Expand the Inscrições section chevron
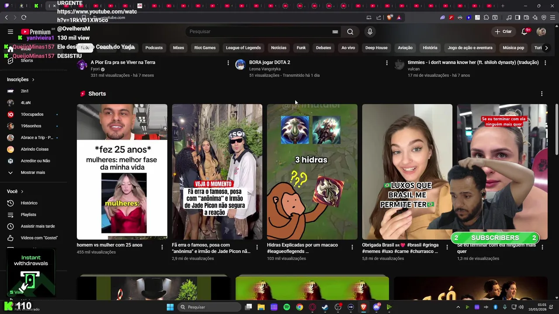This screenshot has width=559, height=314. (33, 80)
